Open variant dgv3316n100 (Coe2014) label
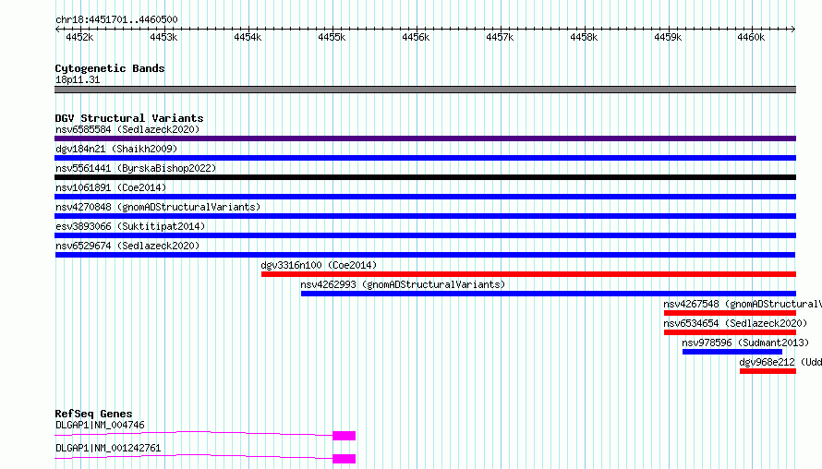 coord(319,265)
